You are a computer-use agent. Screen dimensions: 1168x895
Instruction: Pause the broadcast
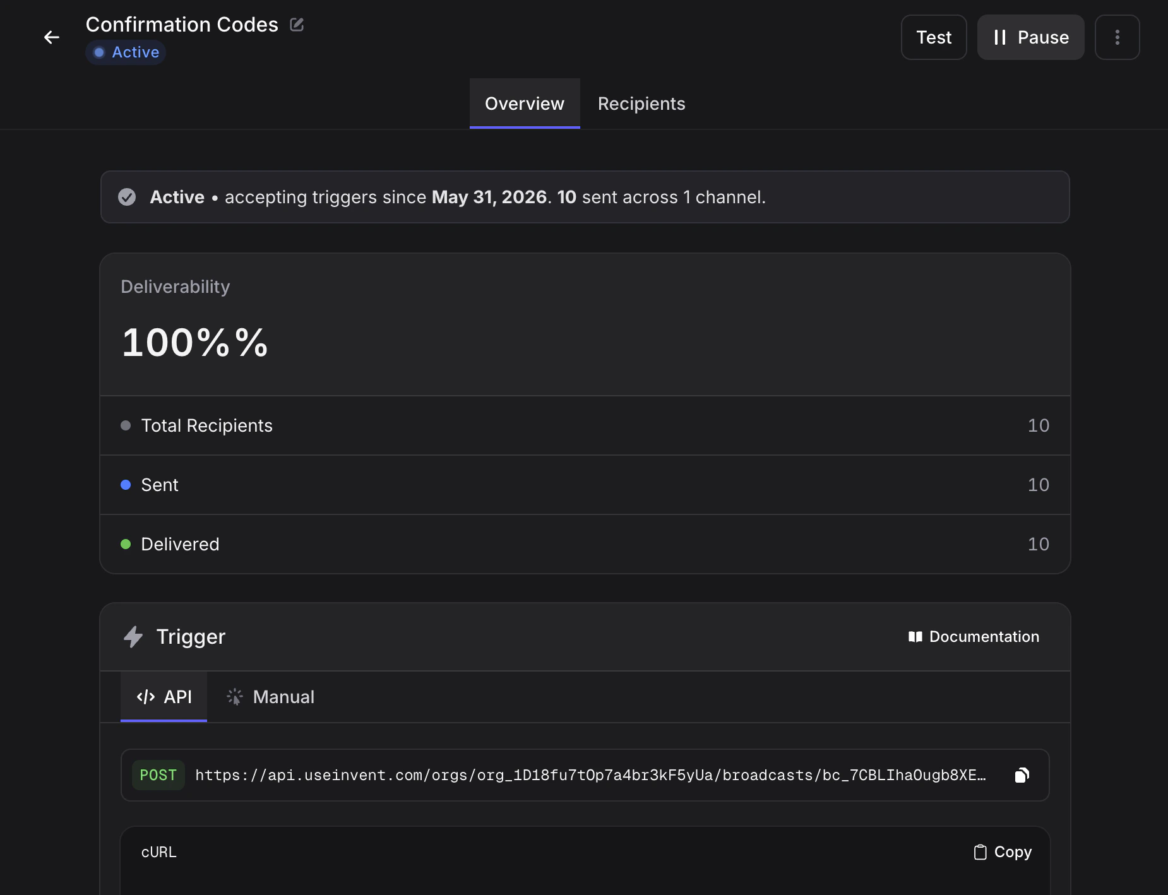pos(1030,37)
